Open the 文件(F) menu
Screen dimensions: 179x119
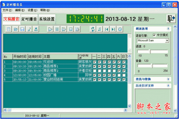[7, 10]
